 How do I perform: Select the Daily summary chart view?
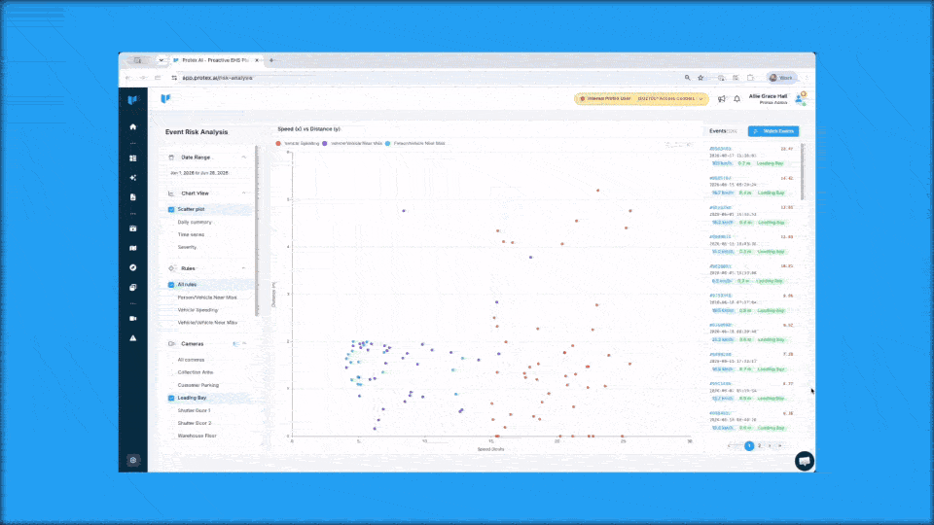195,222
